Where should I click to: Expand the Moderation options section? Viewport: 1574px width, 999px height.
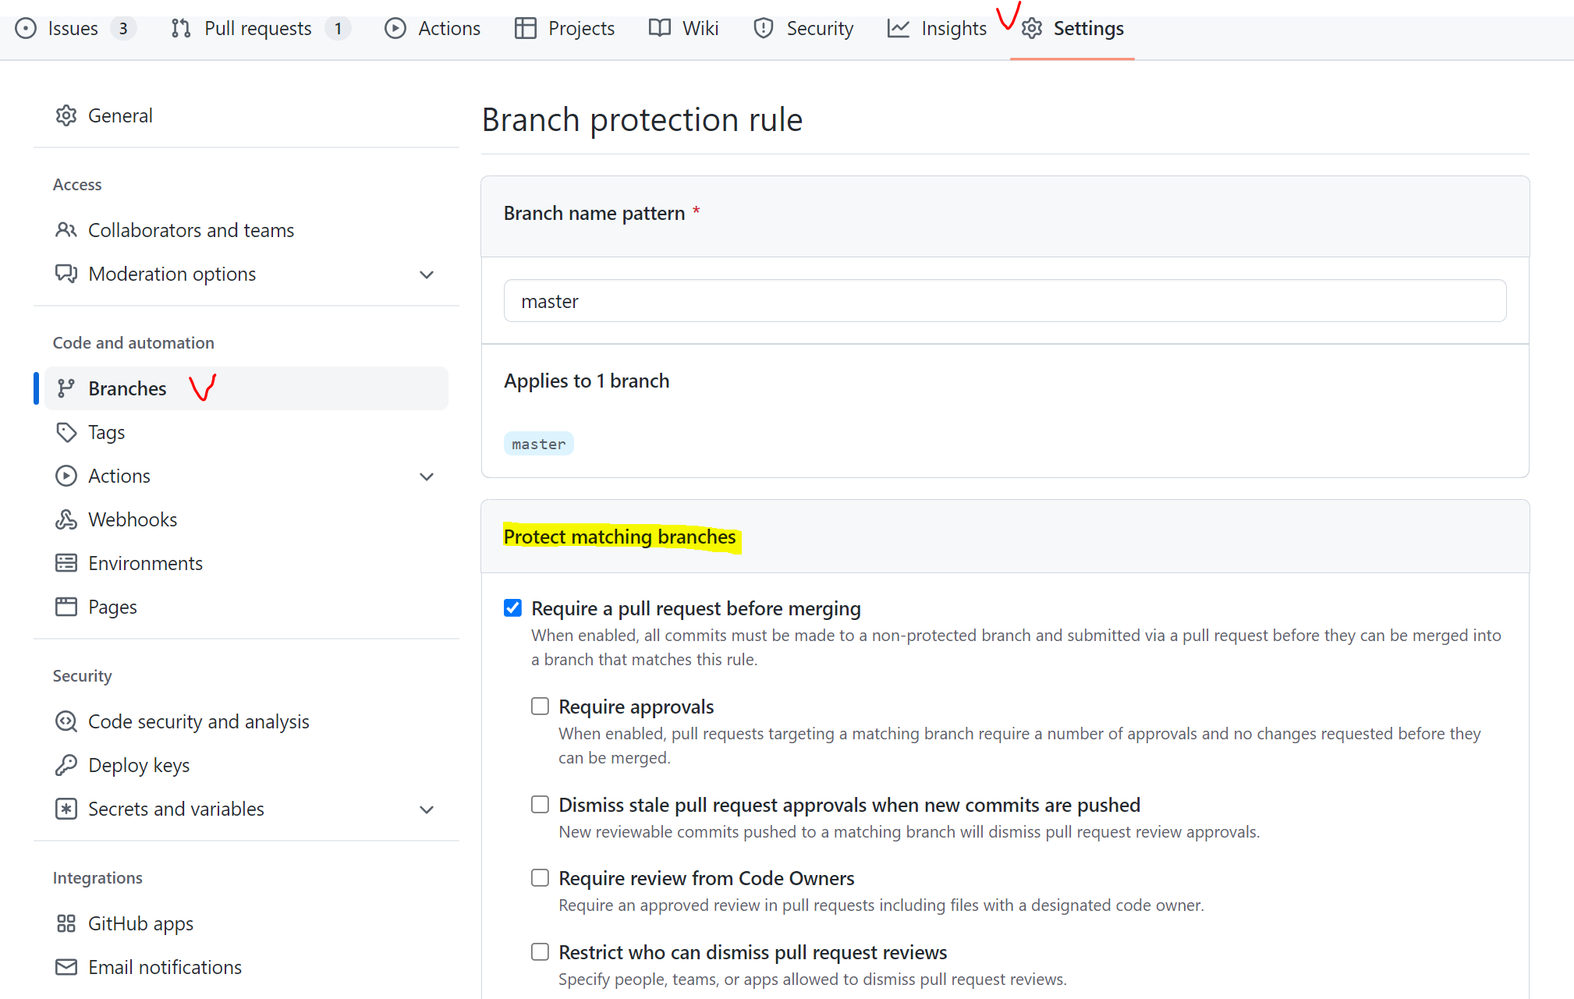click(426, 275)
